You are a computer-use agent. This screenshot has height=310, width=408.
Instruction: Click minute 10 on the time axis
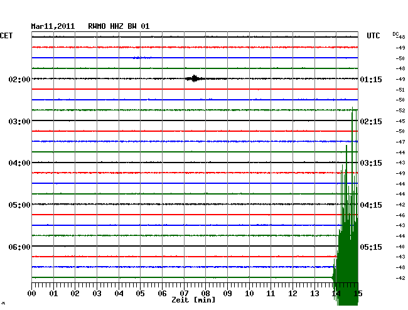[x=249, y=293]
